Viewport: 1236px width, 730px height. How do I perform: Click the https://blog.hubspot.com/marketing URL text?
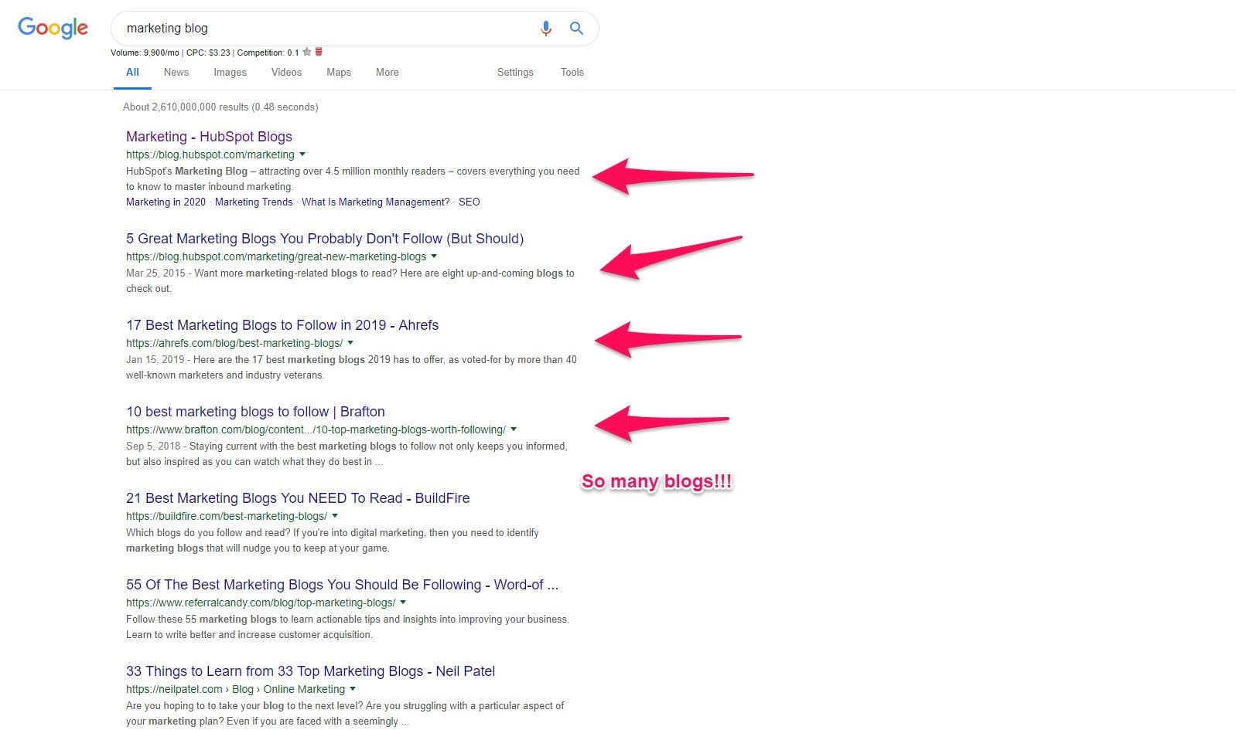click(x=210, y=154)
